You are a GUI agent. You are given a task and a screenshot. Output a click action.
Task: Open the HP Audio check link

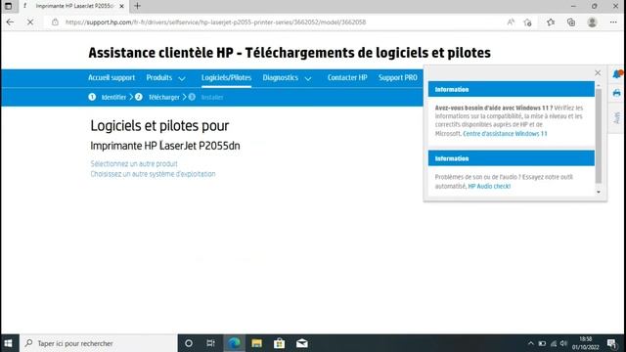489,187
